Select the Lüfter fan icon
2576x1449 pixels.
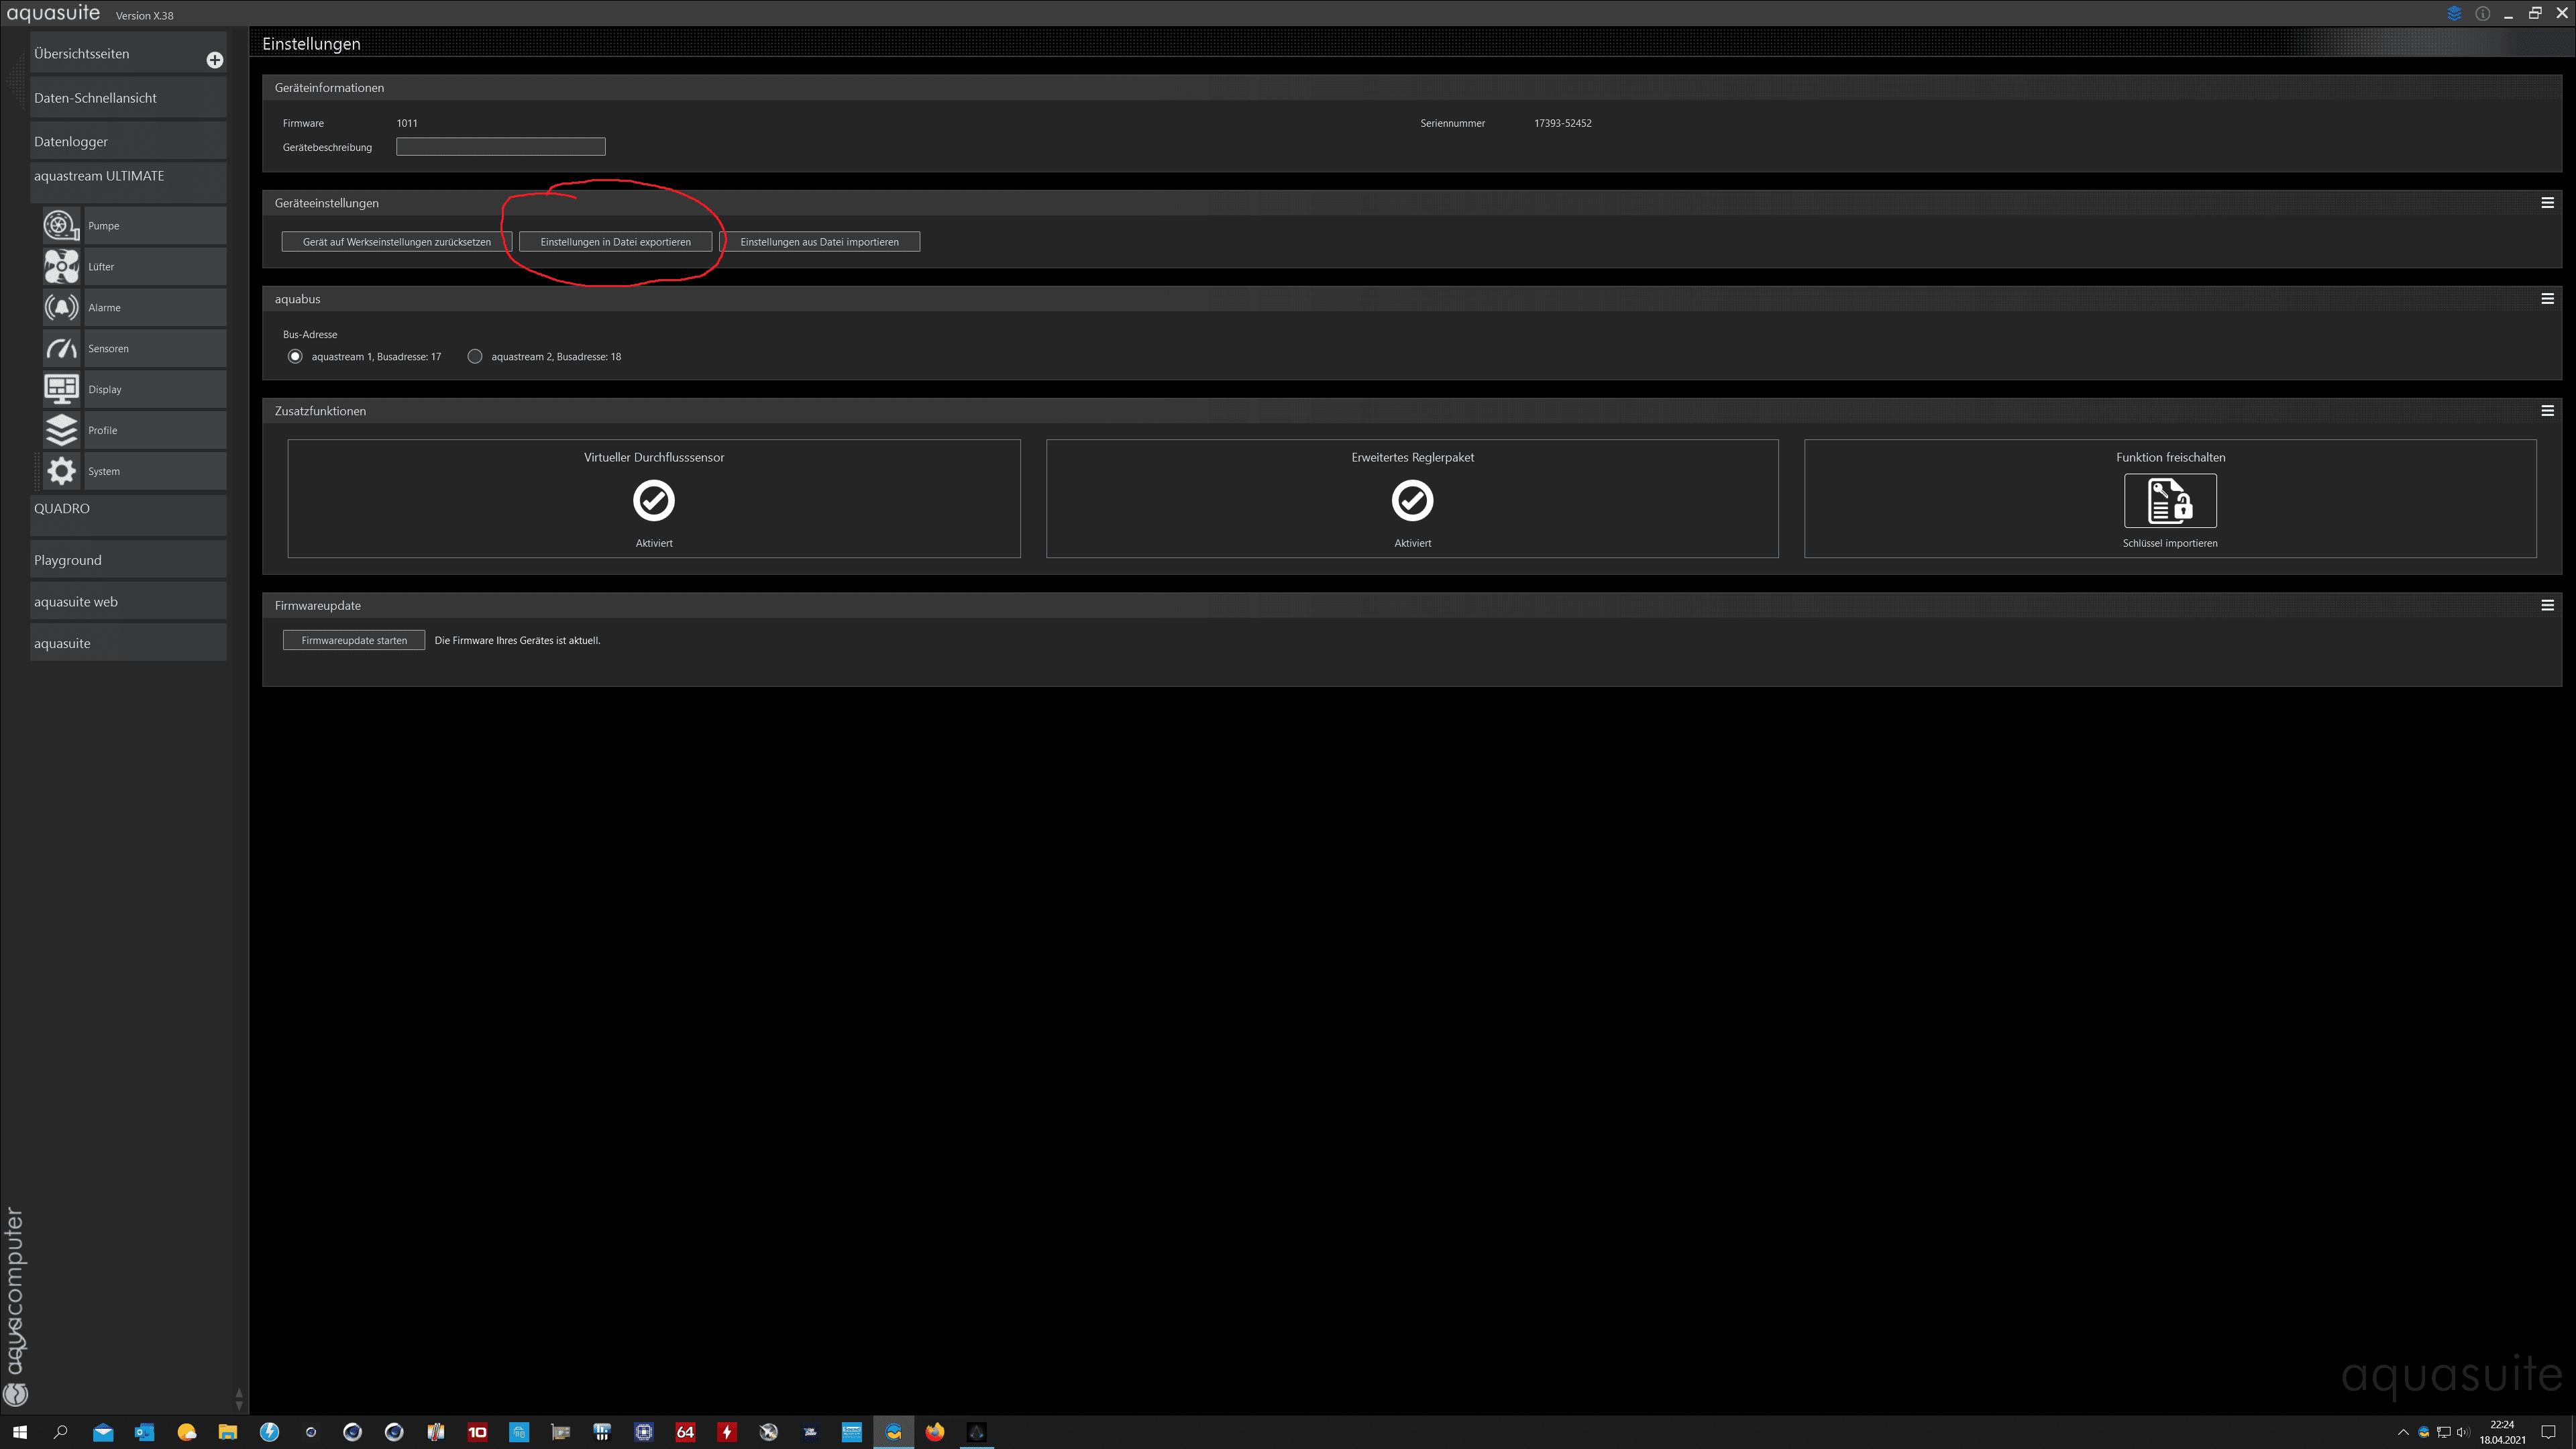[x=61, y=266]
